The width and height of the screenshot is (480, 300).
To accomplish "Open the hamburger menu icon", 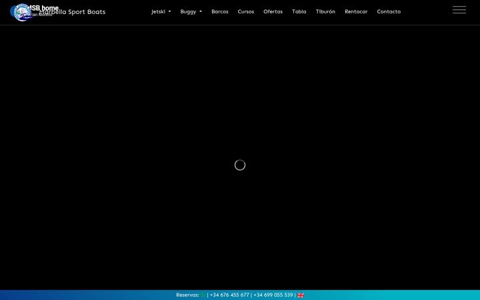I will tap(459, 10).
